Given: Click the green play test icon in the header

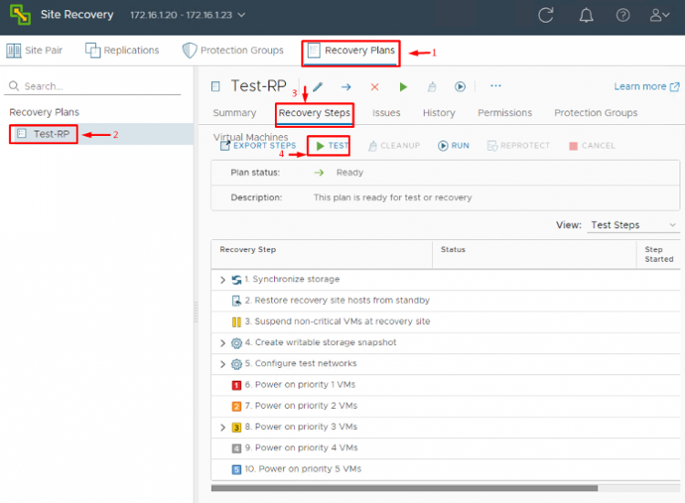Looking at the screenshot, I should coord(403,87).
